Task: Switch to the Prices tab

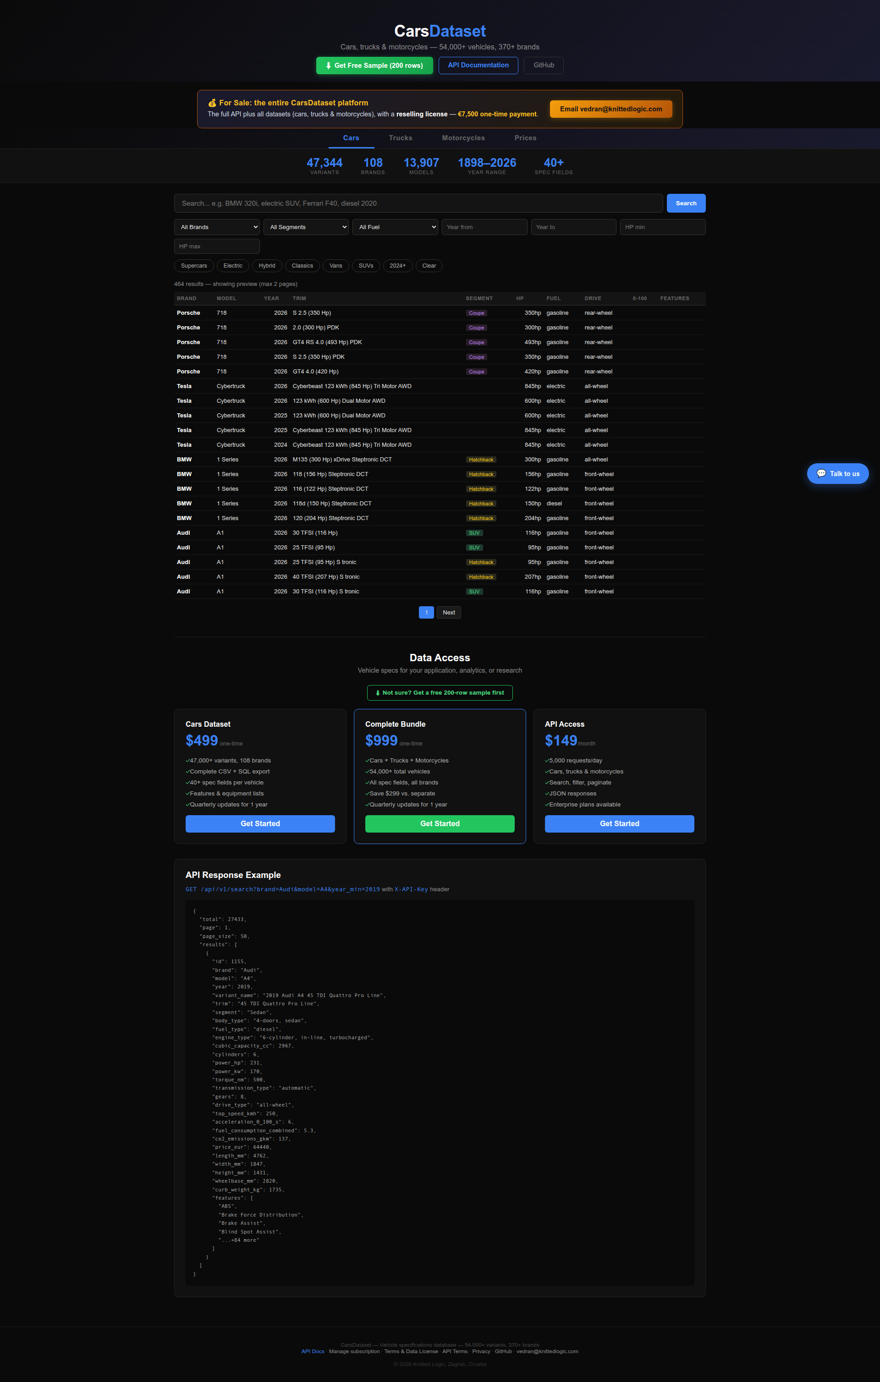Action: (x=525, y=138)
